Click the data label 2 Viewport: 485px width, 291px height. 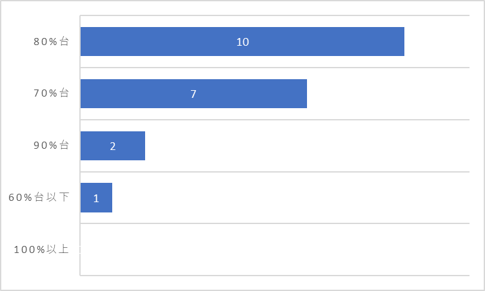pyautogui.click(x=113, y=146)
